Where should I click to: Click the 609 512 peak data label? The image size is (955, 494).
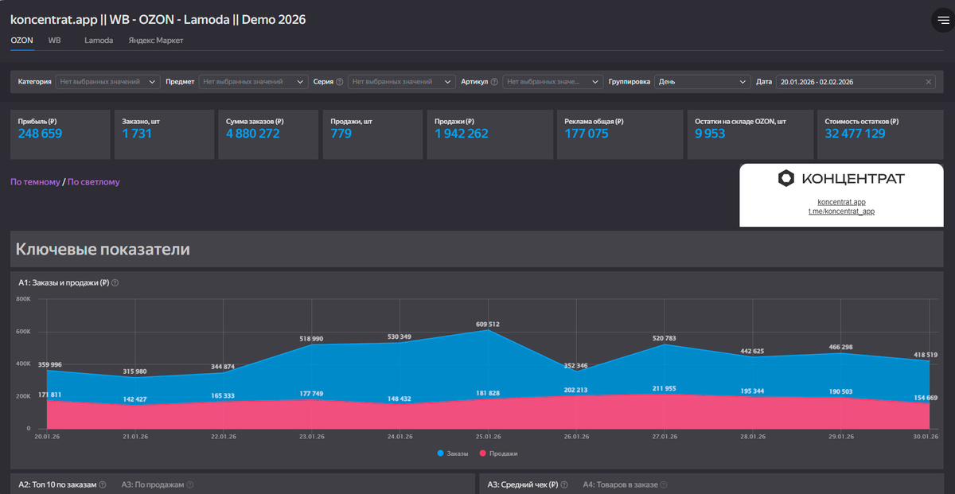[488, 325]
